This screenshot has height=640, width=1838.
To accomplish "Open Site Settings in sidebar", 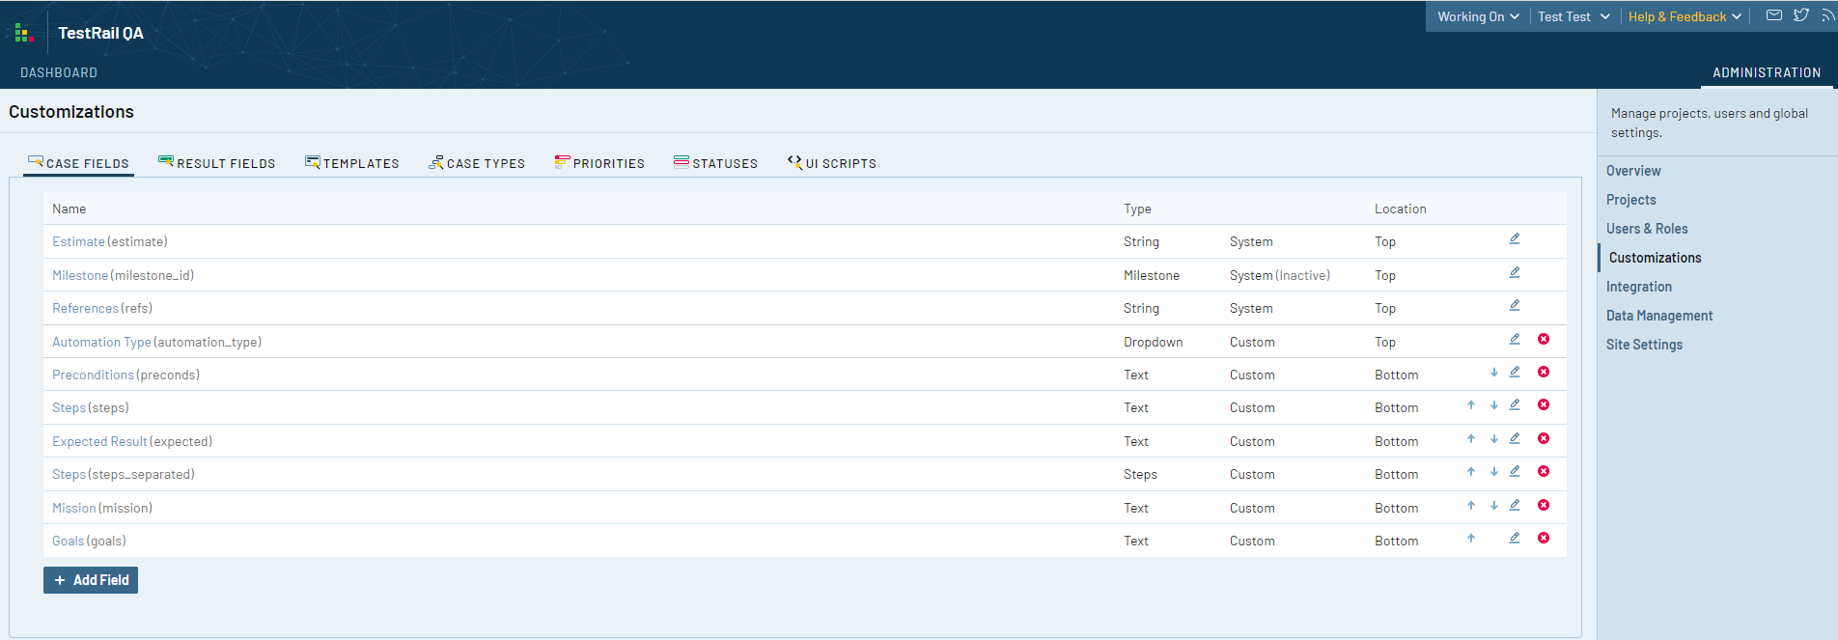I will coord(1644,345).
